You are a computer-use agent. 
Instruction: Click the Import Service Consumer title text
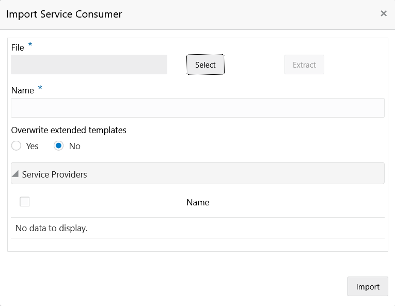click(64, 14)
